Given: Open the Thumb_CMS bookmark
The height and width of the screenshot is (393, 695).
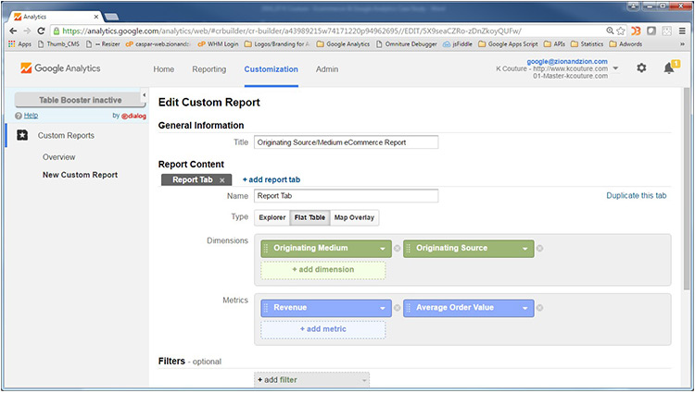Looking at the screenshot, I should (58, 44).
